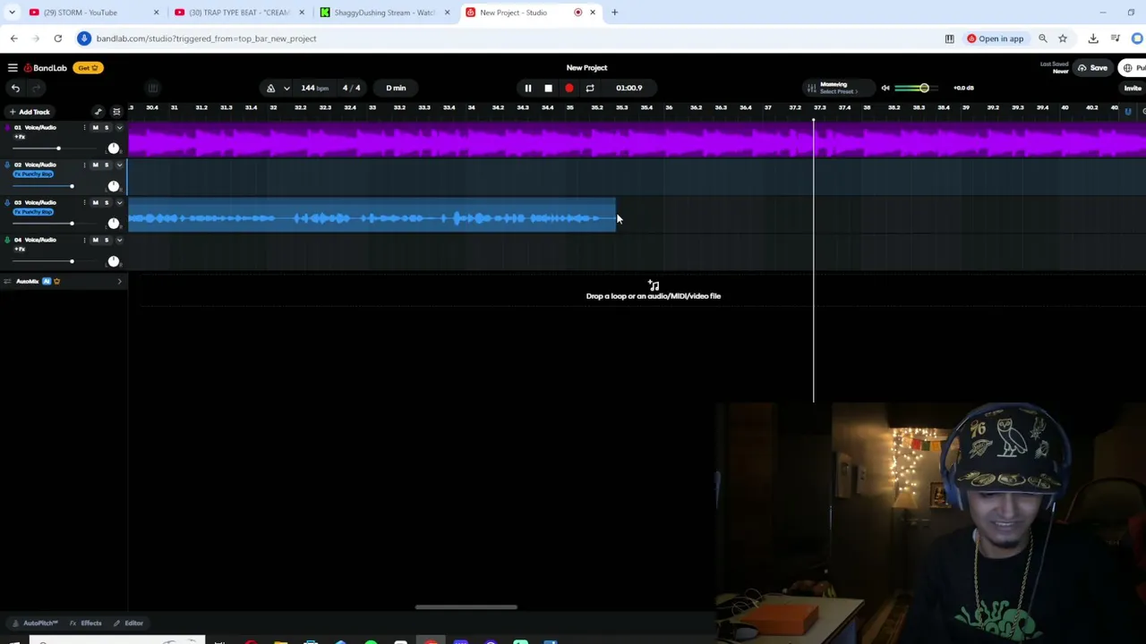Expand the AutoMix panel arrow

pos(119,282)
